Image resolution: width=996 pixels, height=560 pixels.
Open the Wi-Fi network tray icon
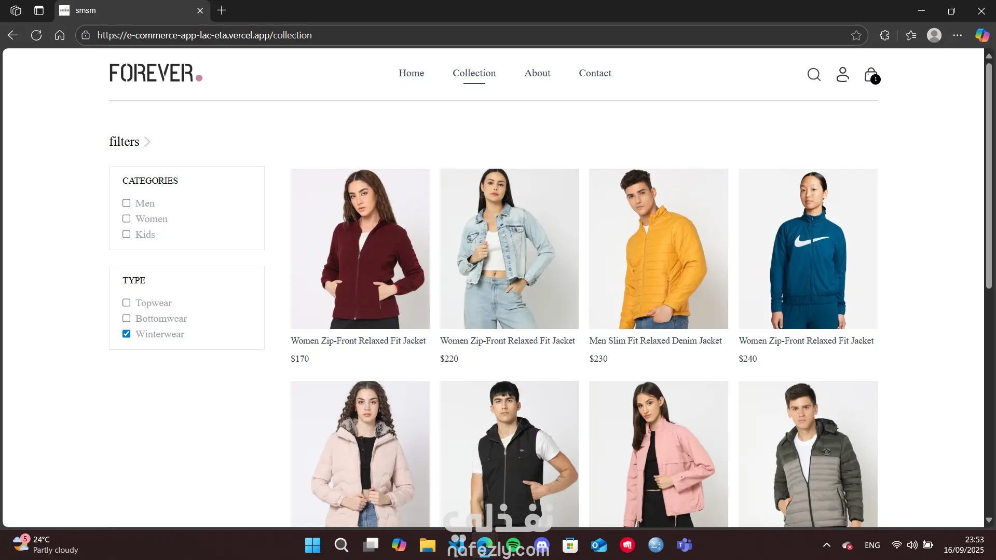point(896,545)
